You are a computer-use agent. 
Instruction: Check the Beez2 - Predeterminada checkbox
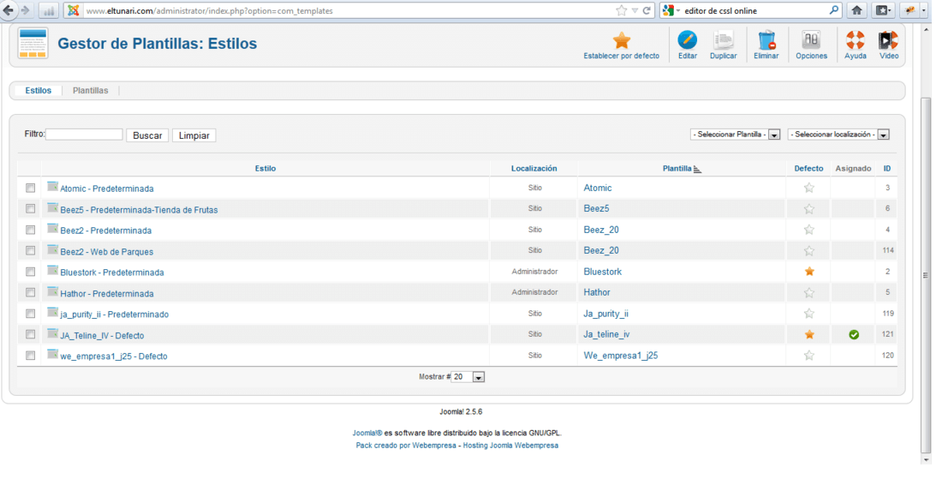[x=31, y=231]
